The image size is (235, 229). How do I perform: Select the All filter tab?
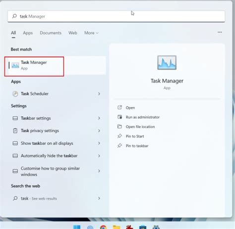pos(13,33)
